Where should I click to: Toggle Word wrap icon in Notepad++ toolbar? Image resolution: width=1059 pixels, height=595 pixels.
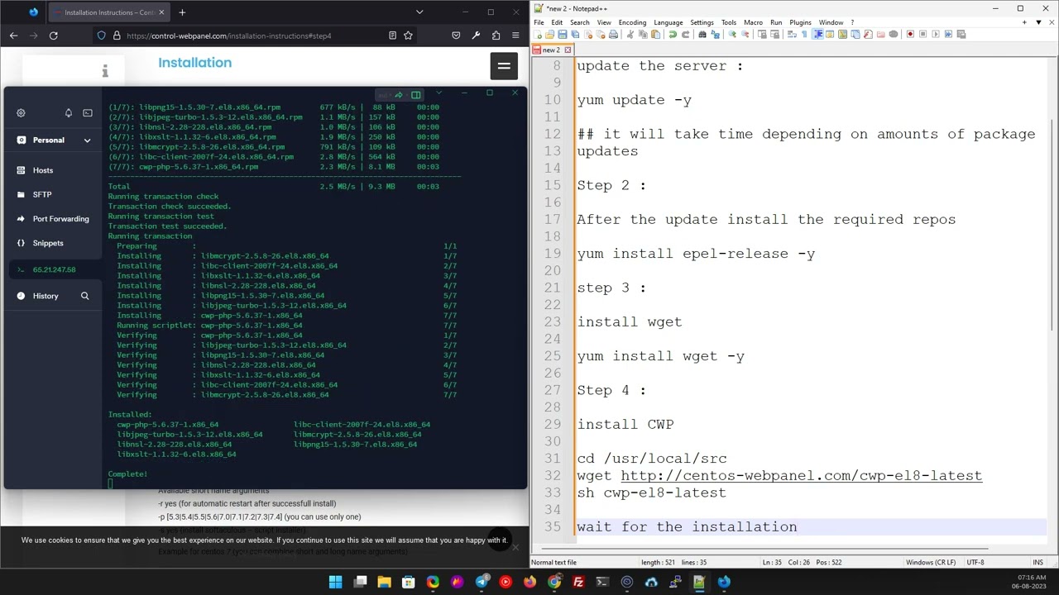click(791, 34)
